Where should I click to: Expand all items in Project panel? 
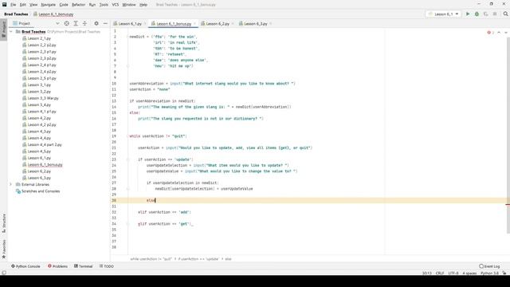76,23
